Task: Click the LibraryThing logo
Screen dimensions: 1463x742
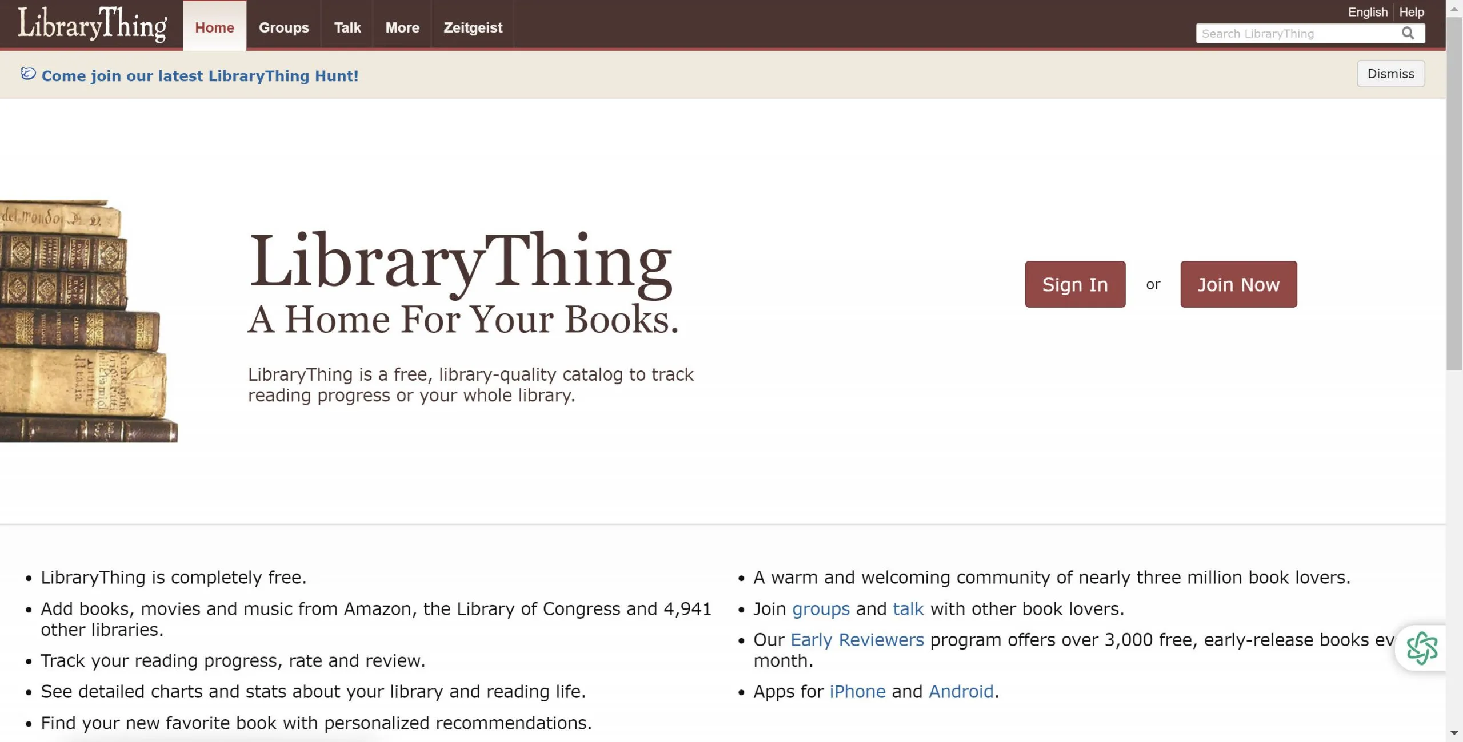Action: tap(91, 24)
